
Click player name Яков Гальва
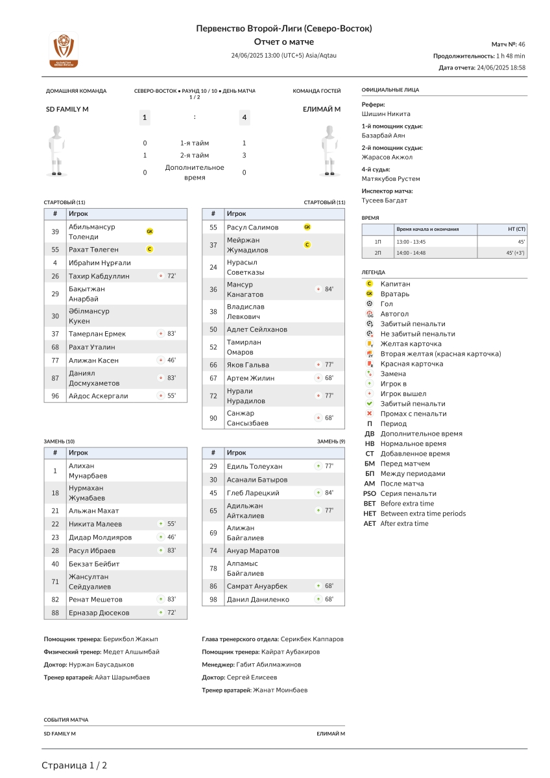(248, 365)
